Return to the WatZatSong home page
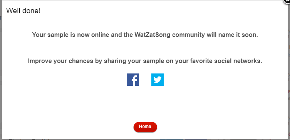Screen dimensions: 290x140 pos(145,127)
